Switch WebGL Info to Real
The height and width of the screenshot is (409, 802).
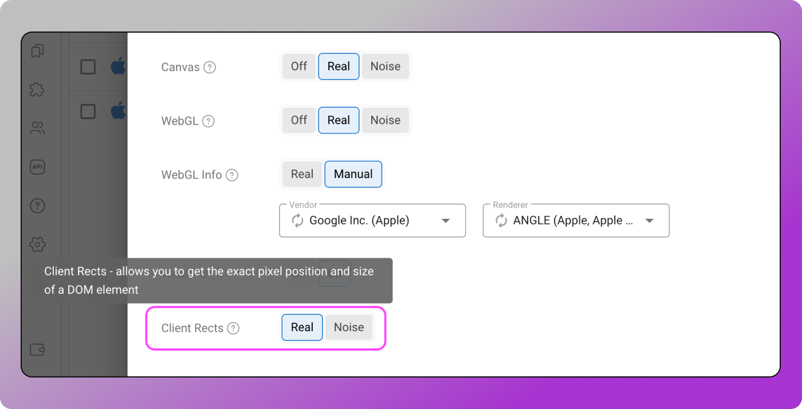[302, 174]
